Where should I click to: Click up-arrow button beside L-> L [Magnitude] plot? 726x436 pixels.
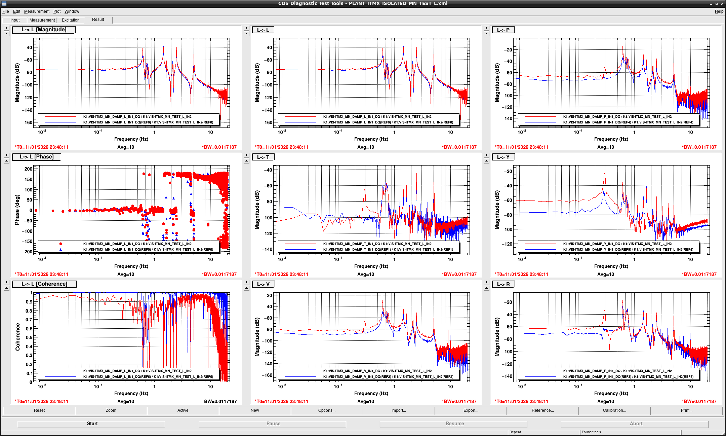[x=6, y=34]
